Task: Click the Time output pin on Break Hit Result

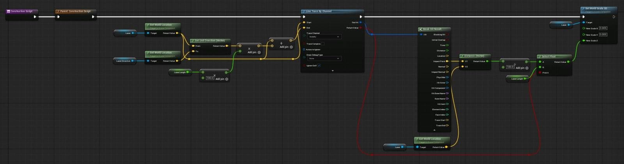Action: (447, 45)
